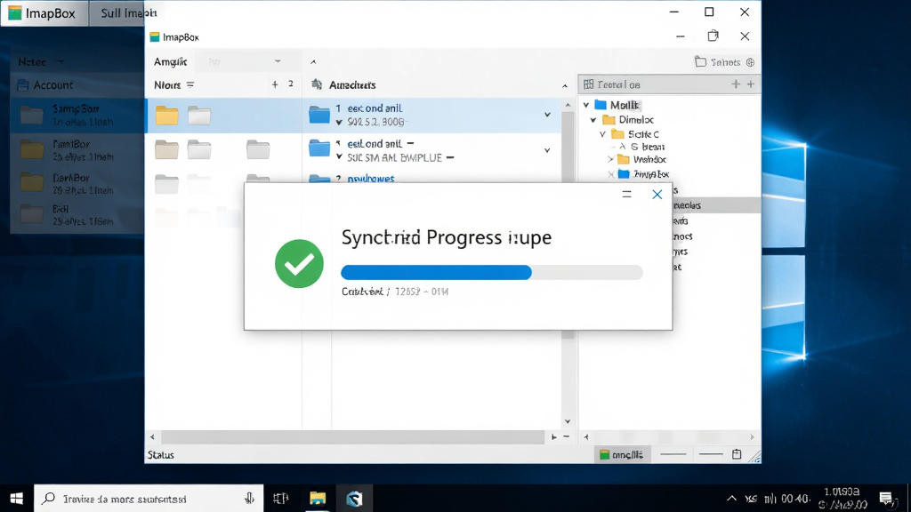Click the microphone icon in taskbar search
Screen dimensions: 911x512
click(249, 498)
